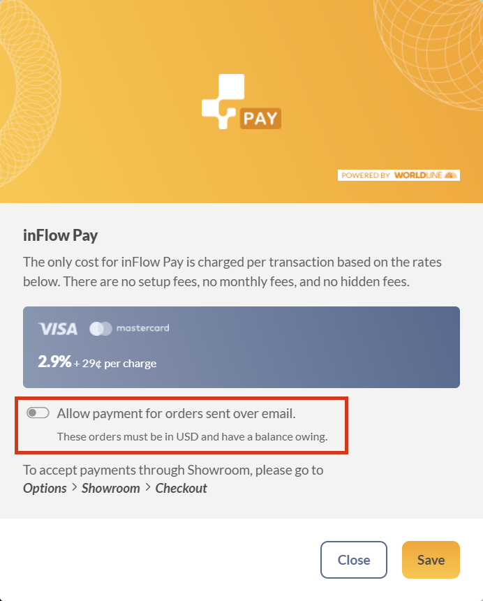Screen dimensions: 483x601
Task: Click the Worldline wave icon
Action: [451, 175]
